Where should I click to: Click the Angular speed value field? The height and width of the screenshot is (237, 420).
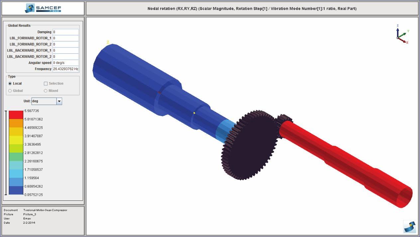pyautogui.click(x=65, y=63)
